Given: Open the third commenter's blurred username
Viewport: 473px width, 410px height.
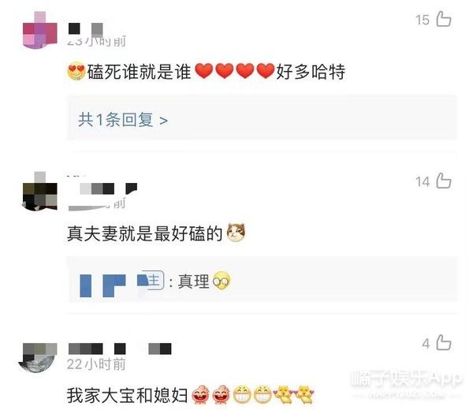Looking at the screenshot, I should [120, 348].
